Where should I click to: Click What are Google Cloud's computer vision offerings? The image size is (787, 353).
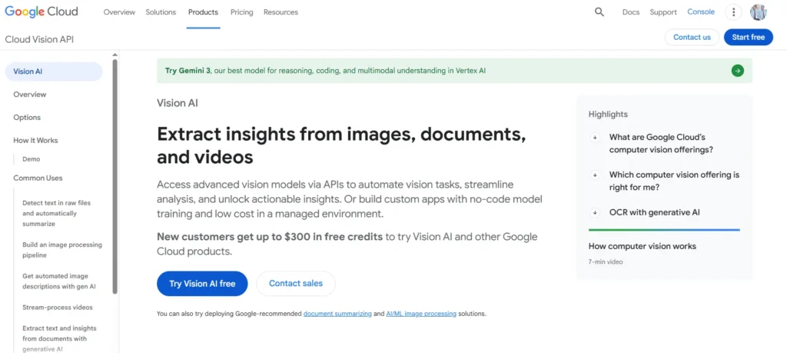click(x=661, y=143)
